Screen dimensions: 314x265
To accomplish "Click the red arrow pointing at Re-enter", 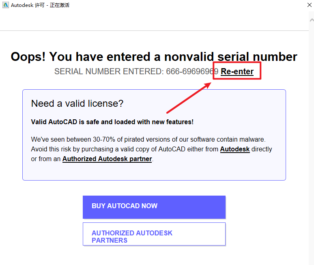I will 189,97.
